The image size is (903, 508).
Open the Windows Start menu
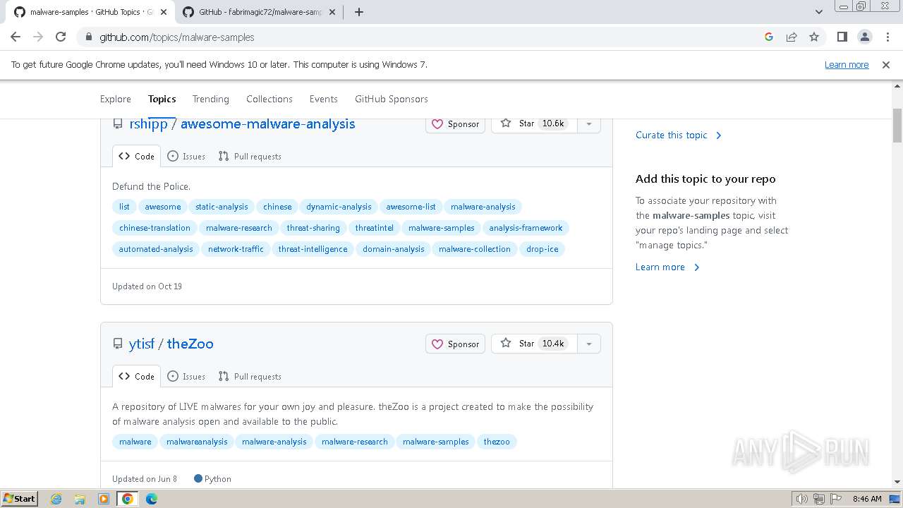point(20,499)
